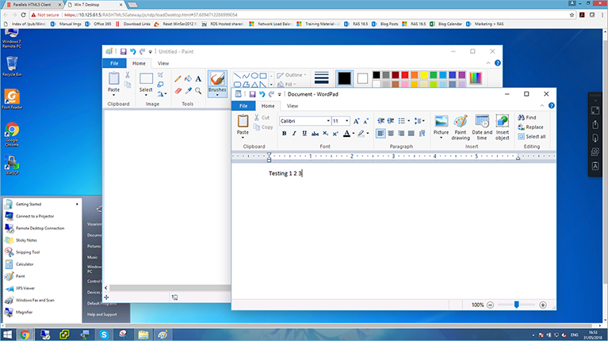Insert a Paint drawing in WordPad

coord(461,127)
